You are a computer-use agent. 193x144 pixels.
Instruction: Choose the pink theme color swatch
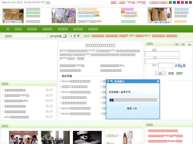pos(182,3)
